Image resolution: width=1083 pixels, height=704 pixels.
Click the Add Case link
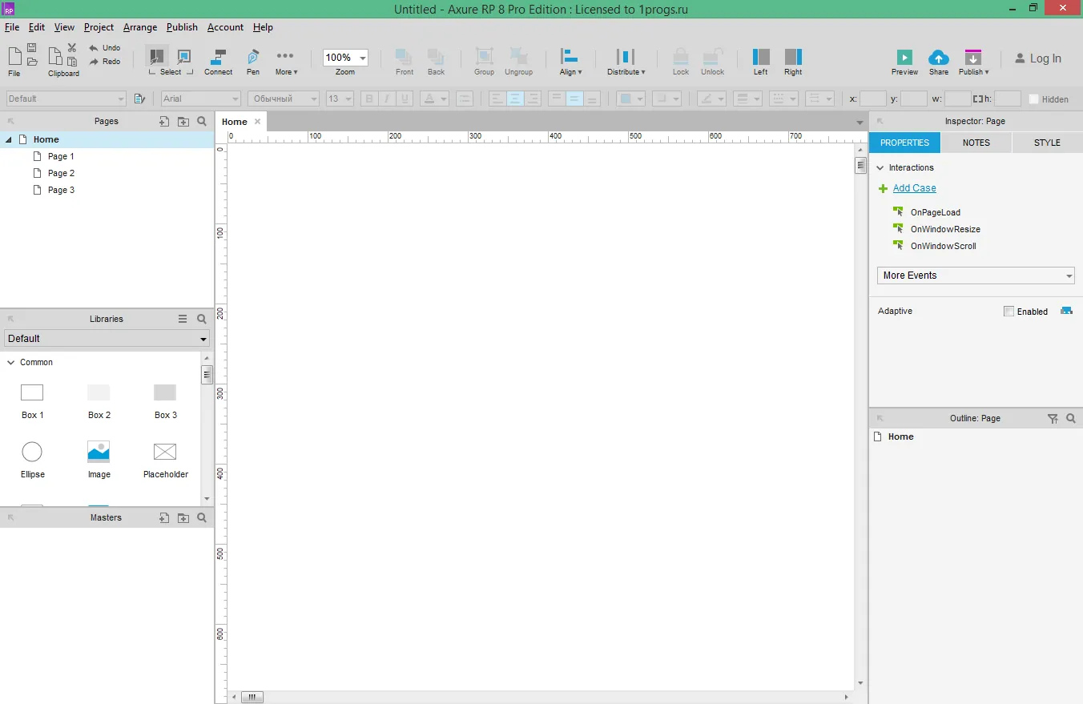(915, 188)
